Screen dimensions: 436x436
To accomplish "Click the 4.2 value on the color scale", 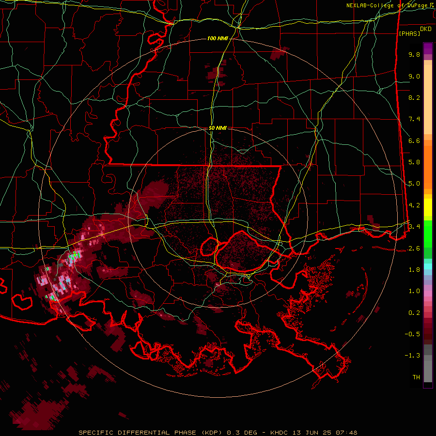I will click(x=414, y=205).
